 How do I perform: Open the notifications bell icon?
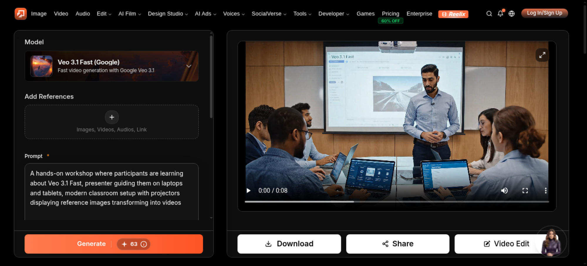coord(500,13)
